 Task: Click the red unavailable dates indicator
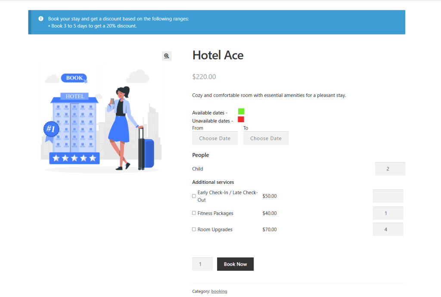click(x=241, y=119)
